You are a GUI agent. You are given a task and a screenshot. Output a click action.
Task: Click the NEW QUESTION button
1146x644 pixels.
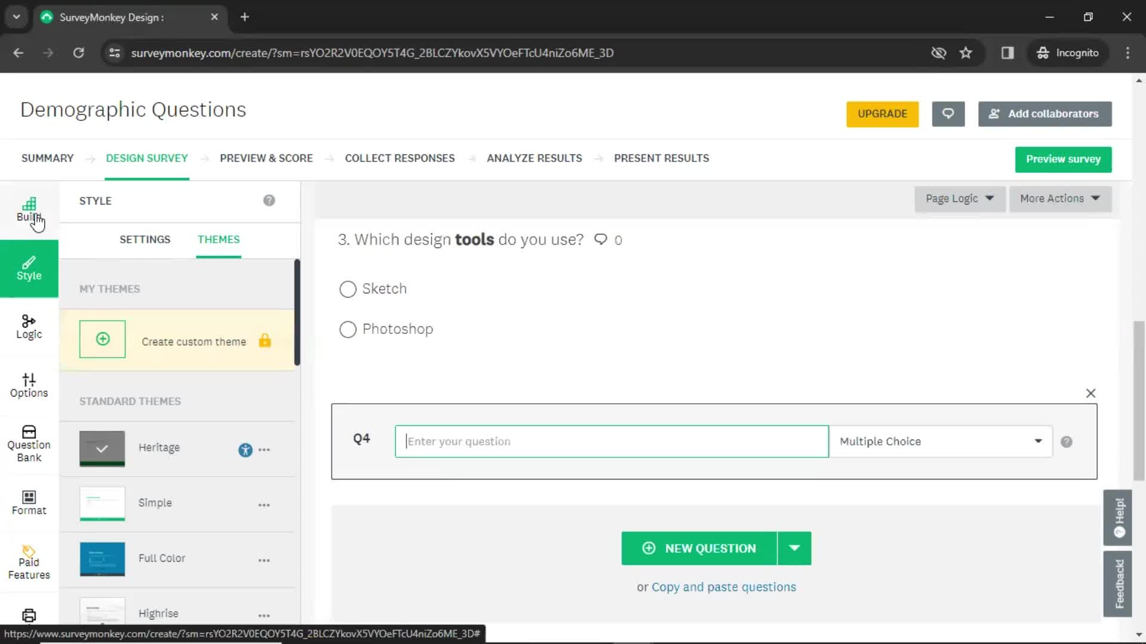point(700,548)
